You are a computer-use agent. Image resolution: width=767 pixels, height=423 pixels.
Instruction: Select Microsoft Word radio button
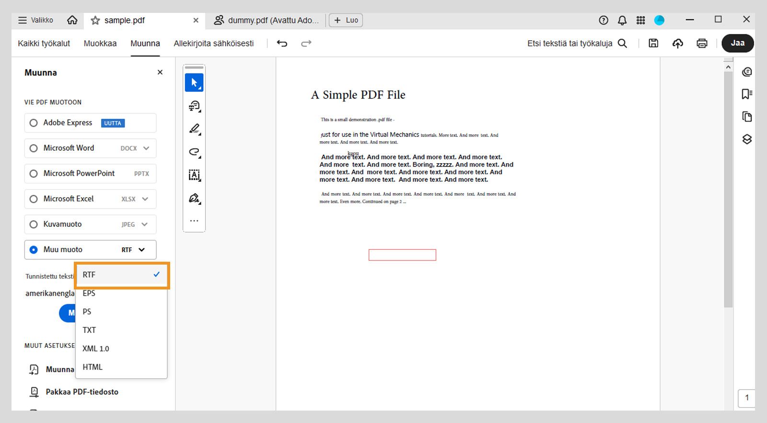click(34, 148)
